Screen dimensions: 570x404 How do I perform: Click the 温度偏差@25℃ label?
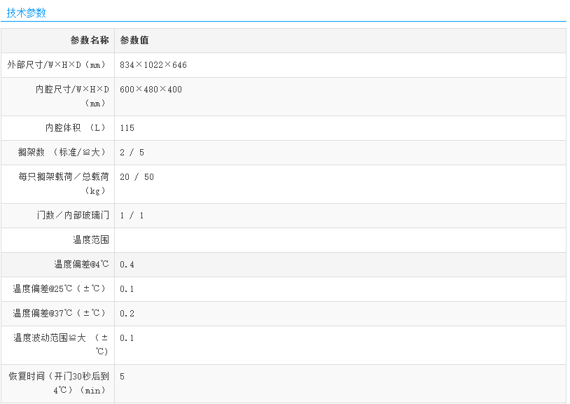[x=60, y=289]
